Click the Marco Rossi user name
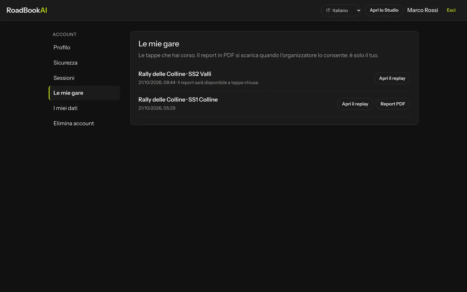Screen dimensions: 467x292 click(x=422, y=10)
